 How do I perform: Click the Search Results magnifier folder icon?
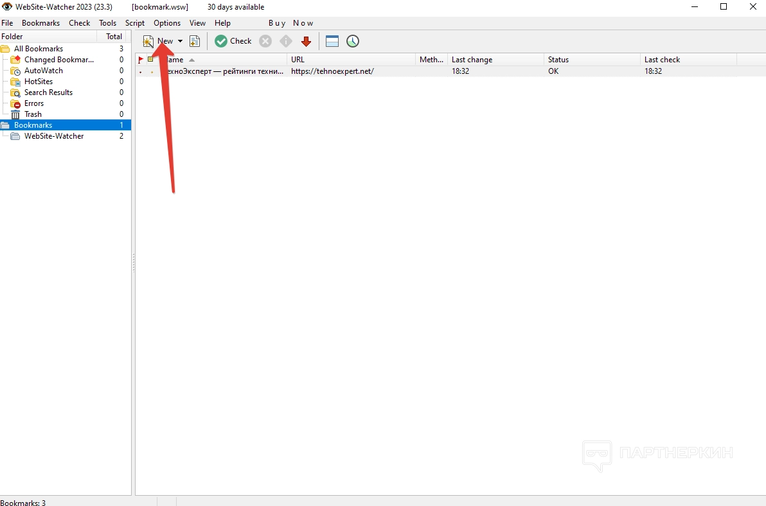15,92
